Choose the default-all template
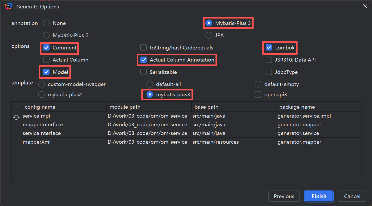 pos(150,84)
